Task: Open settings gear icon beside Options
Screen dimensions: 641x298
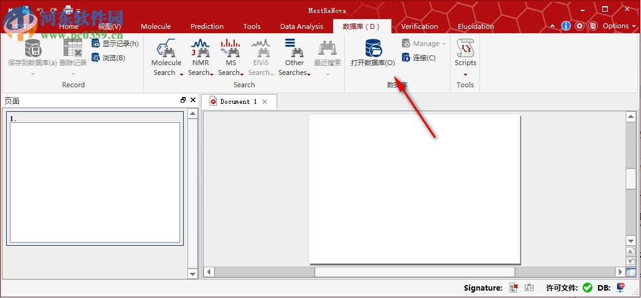Action: coord(580,26)
